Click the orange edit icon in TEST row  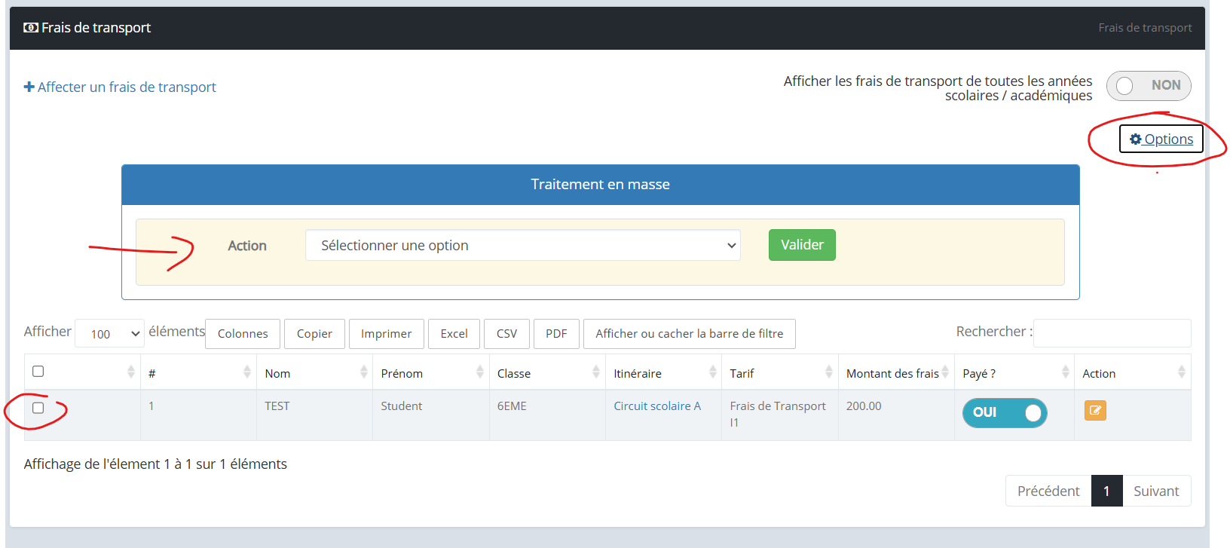pos(1095,411)
